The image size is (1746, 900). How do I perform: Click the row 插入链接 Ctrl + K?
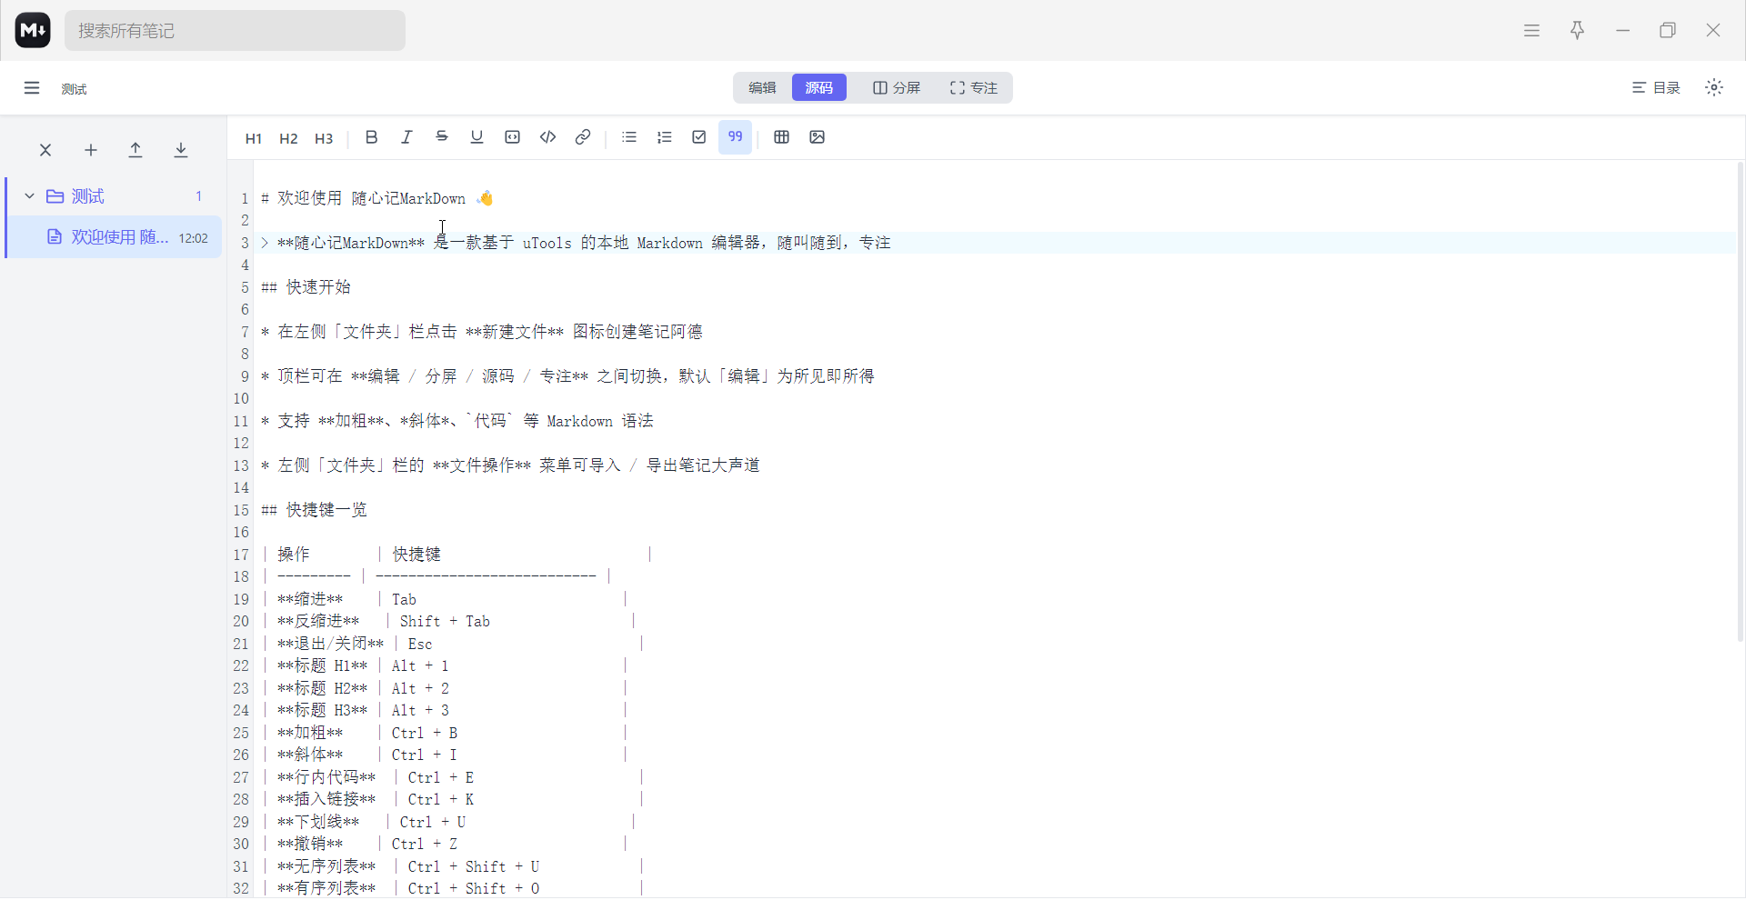[x=453, y=800]
